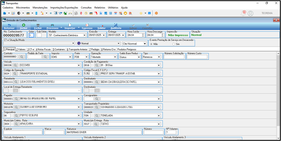281x141 pixels.
Task: Click the Nº Volumes field
Action: (x=171, y=132)
